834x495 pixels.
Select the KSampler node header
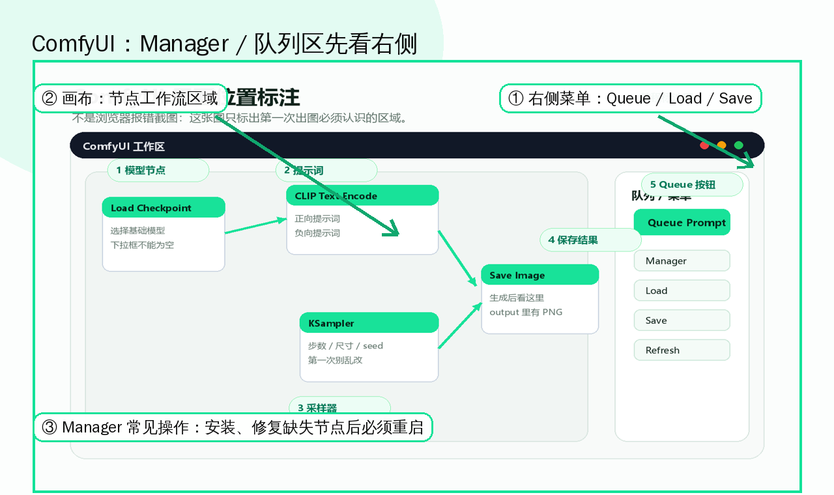coord(369,323)
